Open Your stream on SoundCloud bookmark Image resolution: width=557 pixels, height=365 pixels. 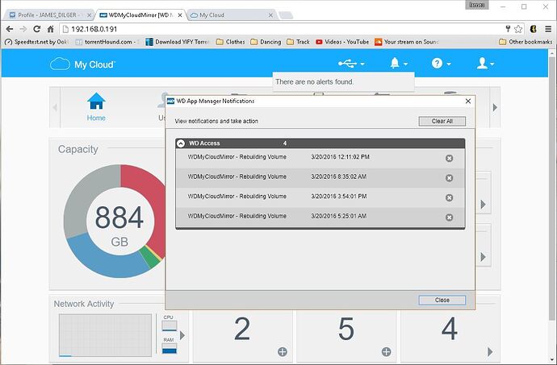pyautogui.click(x=407, y=42)
